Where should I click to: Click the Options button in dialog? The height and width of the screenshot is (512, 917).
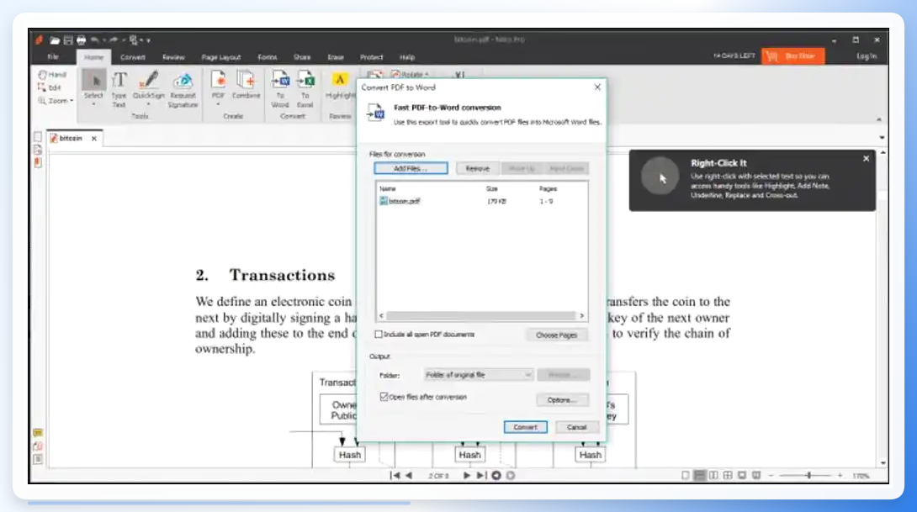562,400
